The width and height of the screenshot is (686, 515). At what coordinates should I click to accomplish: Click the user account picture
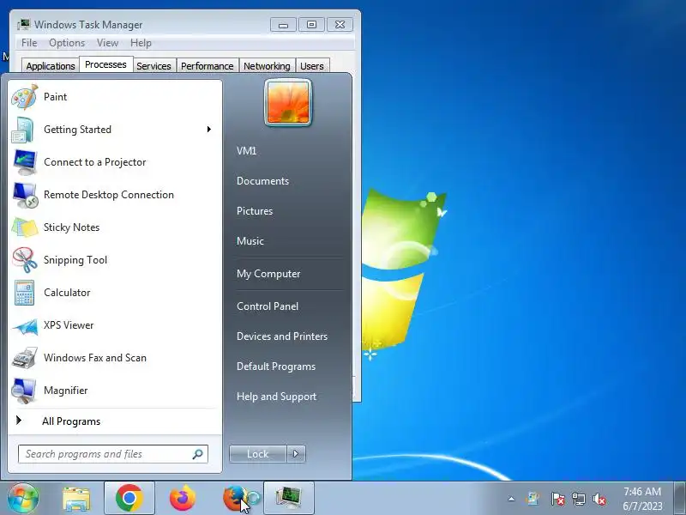pyautogui.click(x=288, y=103)
